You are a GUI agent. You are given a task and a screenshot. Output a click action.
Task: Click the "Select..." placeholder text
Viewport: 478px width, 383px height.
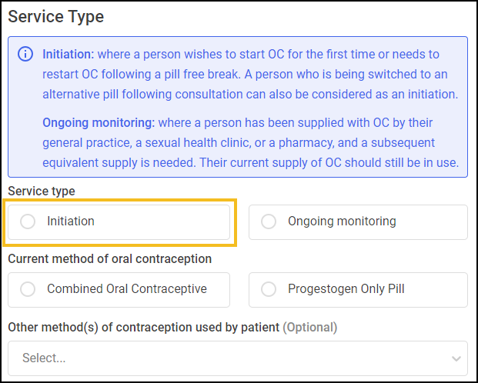(44, 358)
